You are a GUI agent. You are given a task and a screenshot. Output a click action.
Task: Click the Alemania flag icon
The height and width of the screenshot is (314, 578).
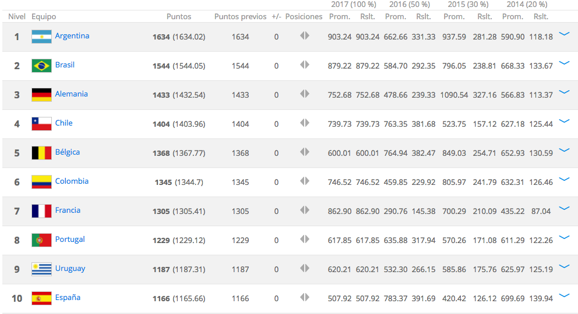point(41,95)
